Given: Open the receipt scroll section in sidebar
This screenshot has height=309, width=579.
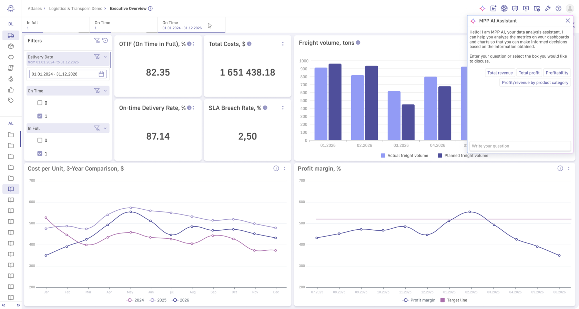Looking at the screenshot, I should coord(11,68).
